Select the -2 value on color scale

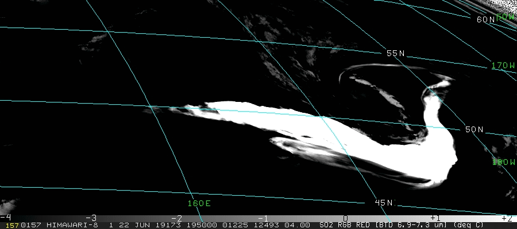tap(176, 218)
